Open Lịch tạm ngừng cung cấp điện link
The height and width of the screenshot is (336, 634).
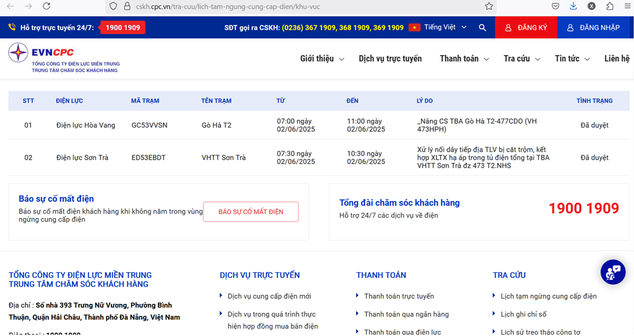coord(549,296)
